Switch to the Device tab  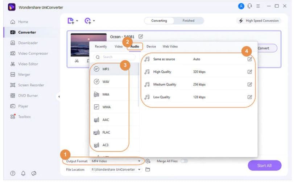tap(151, 46)
